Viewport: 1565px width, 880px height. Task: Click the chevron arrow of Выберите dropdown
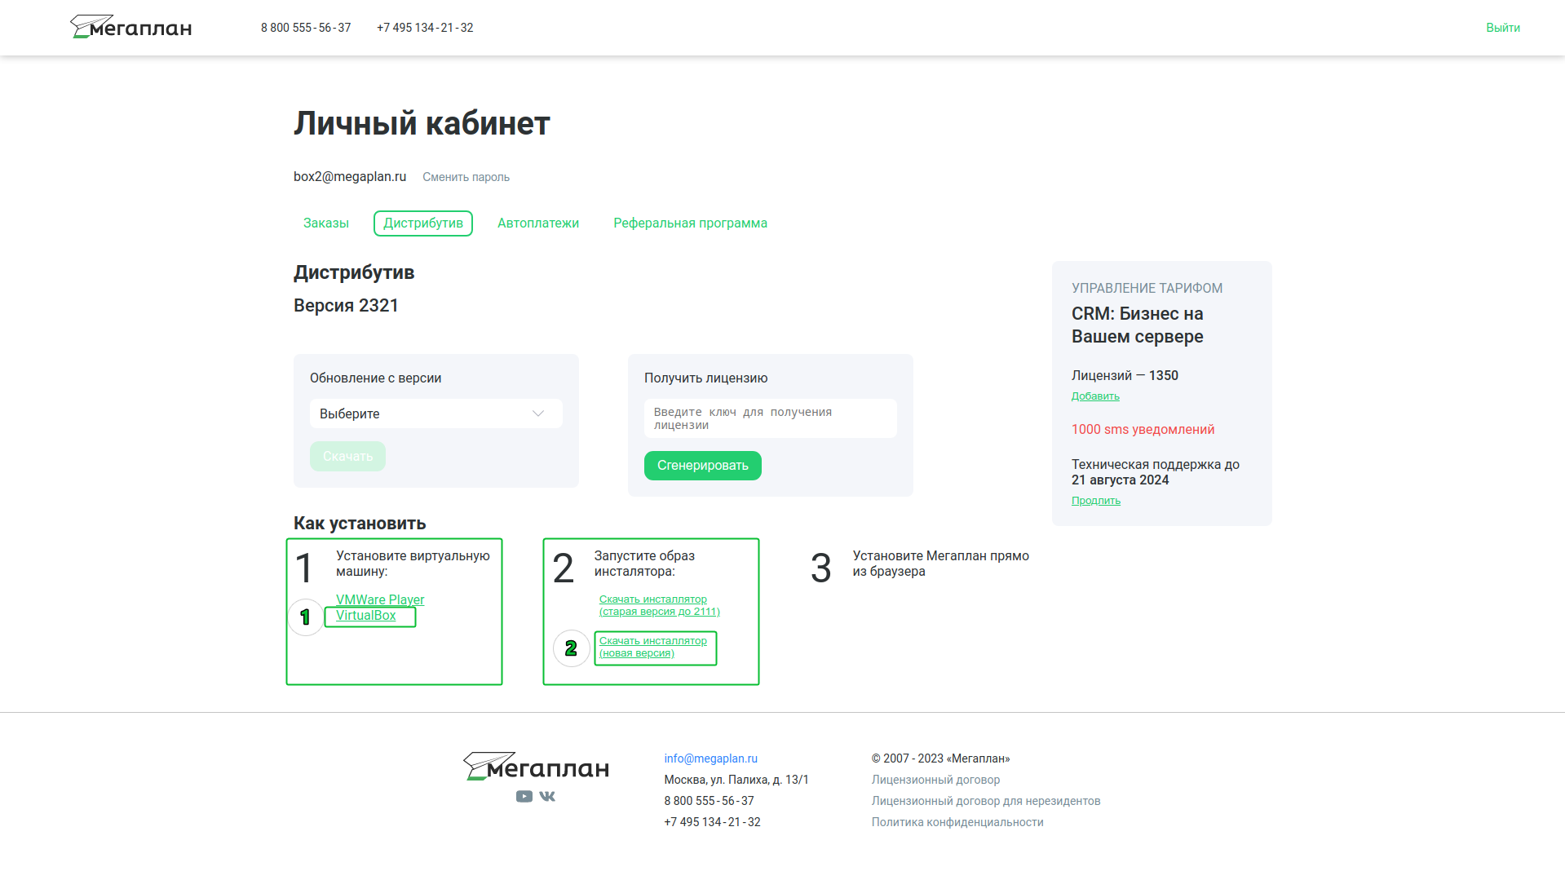(x=538, y=413)
